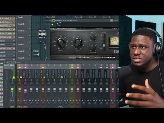The width and height of the screenshot is (164, 123).
Task: Click mixer insert 3 pan knob
Action: coord(31,84)
